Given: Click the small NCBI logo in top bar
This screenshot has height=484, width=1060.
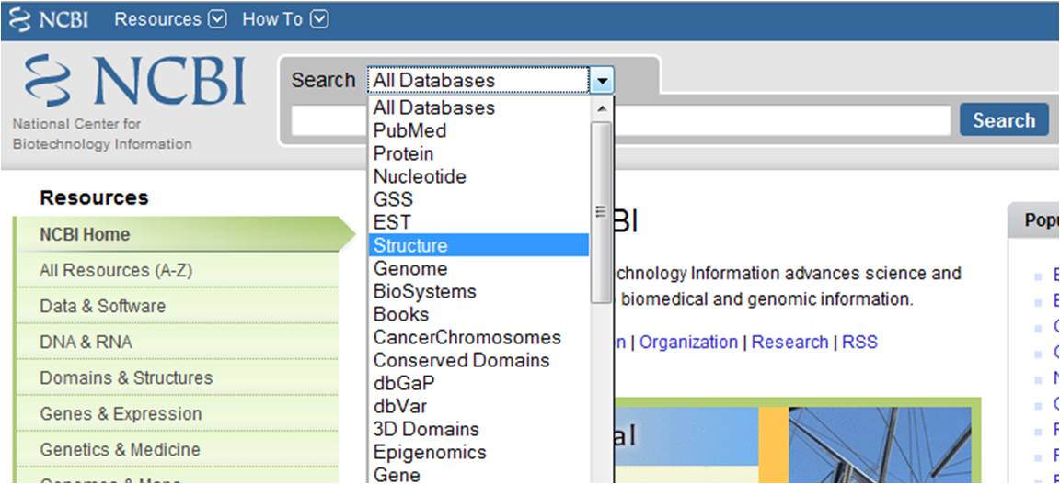Looking at the screenshot, I should [49, 19].
